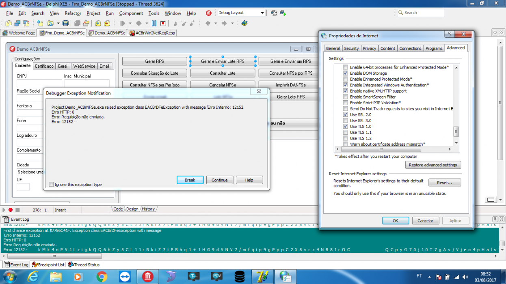Click the red breakpoint record icon
The width and height of the screenshot is (506, 284).
(x=11, y=210)
